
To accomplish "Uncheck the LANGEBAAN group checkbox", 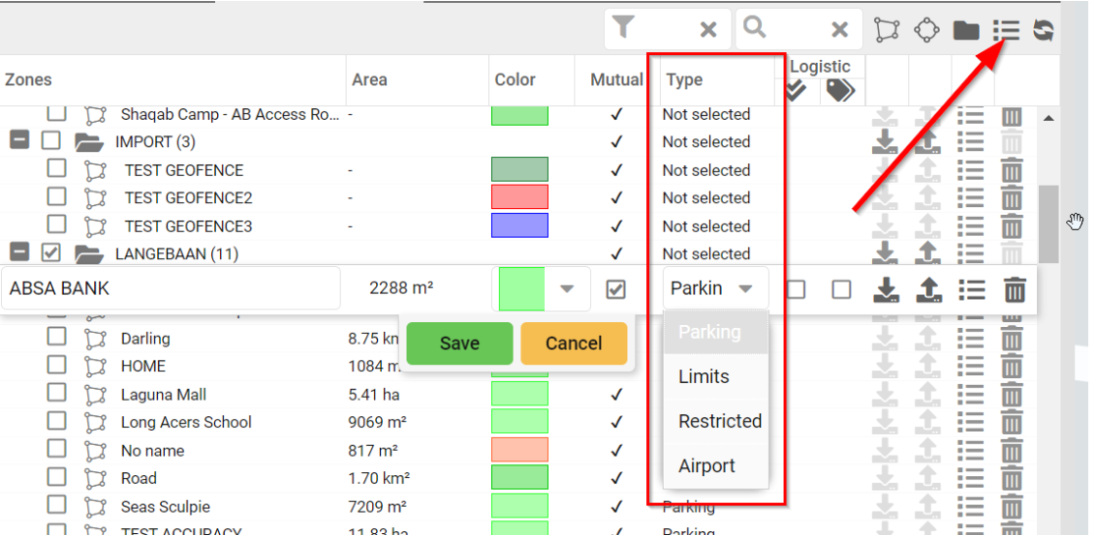I will (52, 253).
